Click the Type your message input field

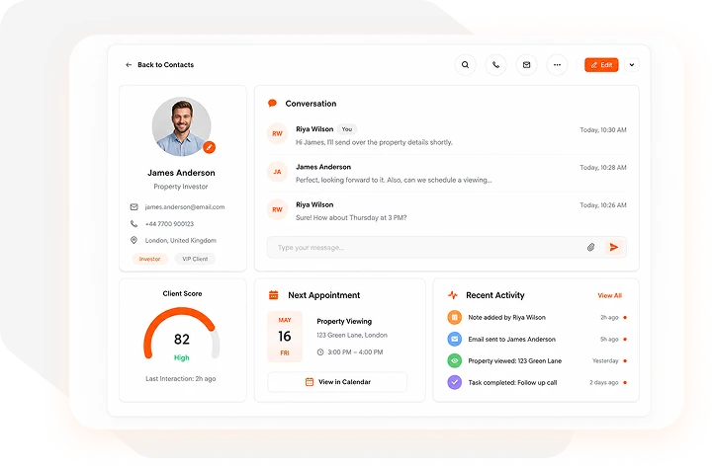pos(447,248)
